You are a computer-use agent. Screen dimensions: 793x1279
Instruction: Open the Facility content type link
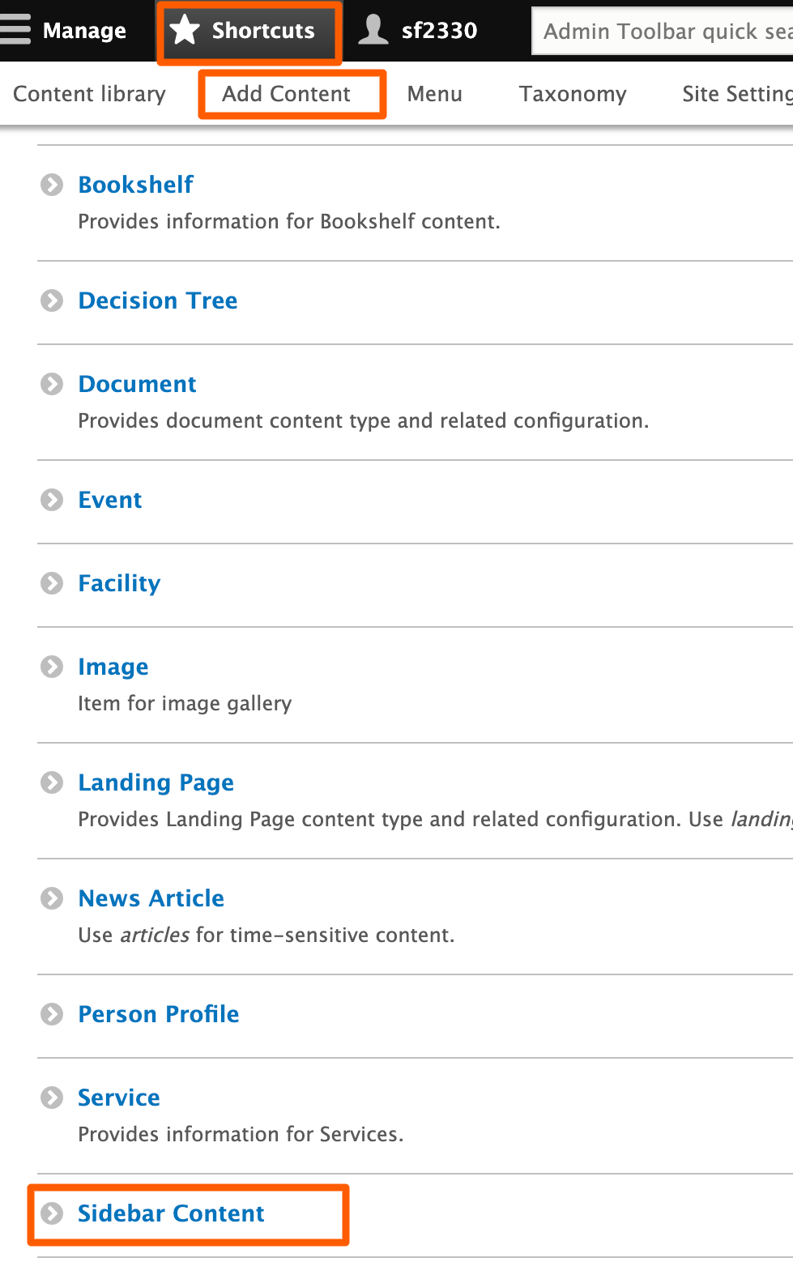tap(120, 583)
